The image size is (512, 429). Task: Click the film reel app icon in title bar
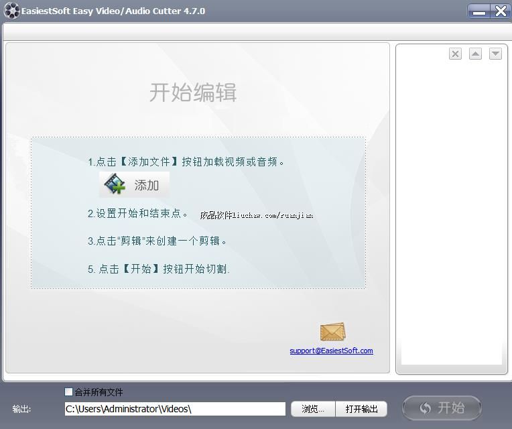point(11,11)
